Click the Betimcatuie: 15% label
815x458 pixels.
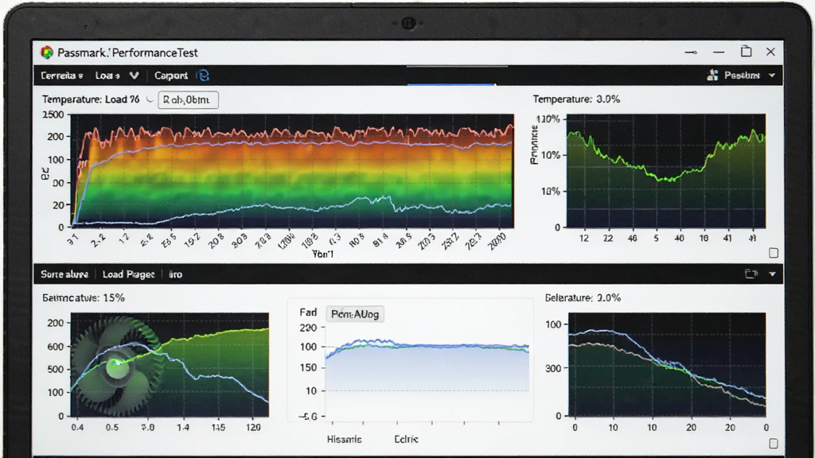(x=83, y=298)
